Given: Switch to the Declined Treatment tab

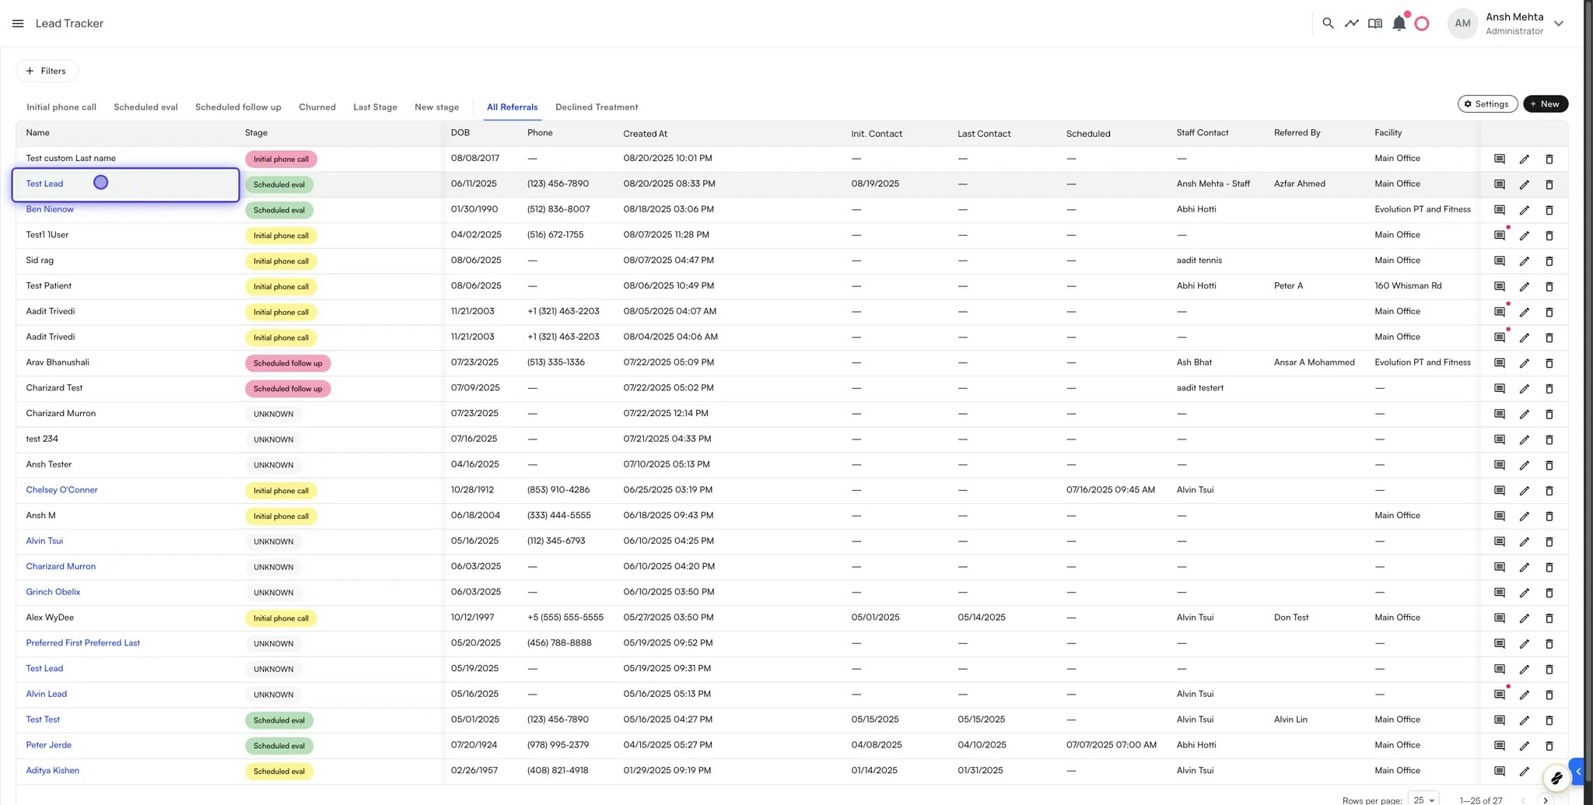Looking at the screenshot, I should [x=596, y=107].
